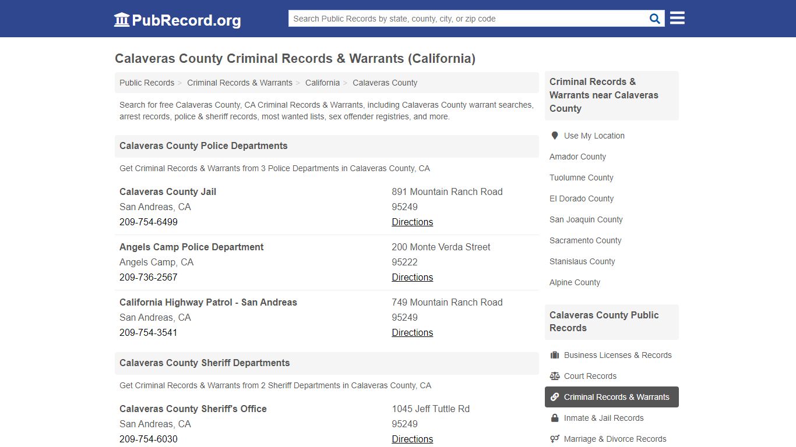This screenshot has width=796, height=447.
Task: Open Inmate & Jail Records category
Action: (x=604, y=418)
